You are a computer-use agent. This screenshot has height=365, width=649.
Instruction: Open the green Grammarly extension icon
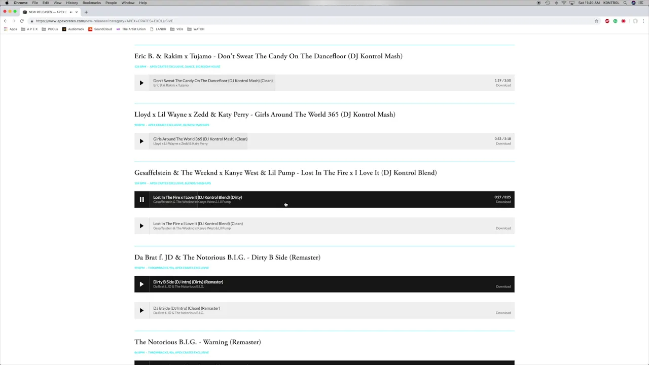(x=615, y=21)
